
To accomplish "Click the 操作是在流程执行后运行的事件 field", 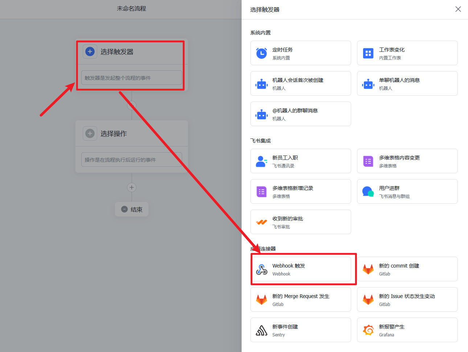I will [132, 160].
